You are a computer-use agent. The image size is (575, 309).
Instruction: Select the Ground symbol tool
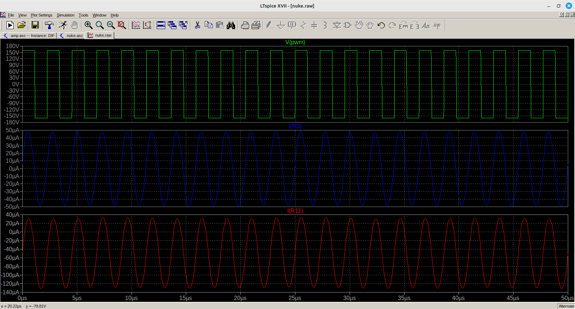281,25
